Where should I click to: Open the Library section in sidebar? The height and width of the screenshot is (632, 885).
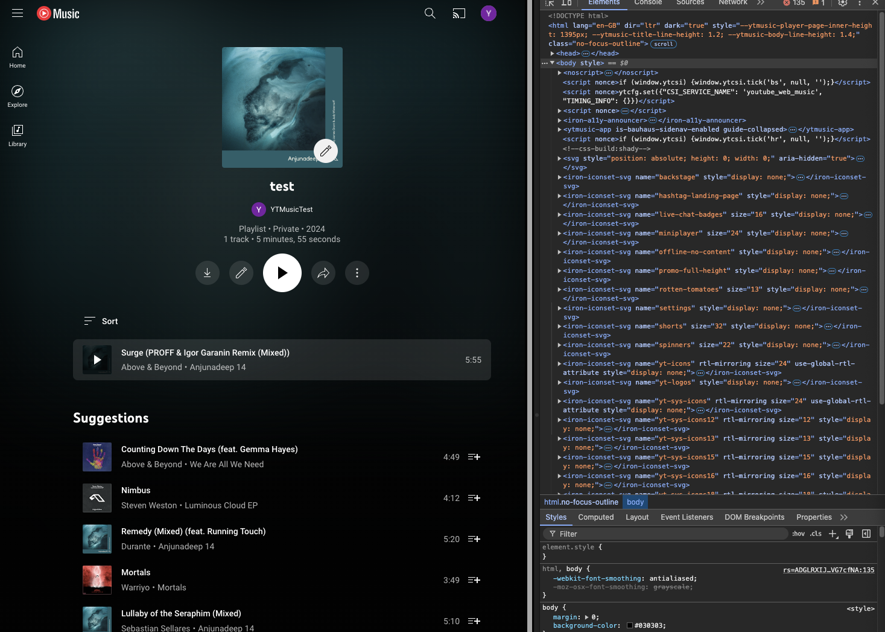coord(17,135)
